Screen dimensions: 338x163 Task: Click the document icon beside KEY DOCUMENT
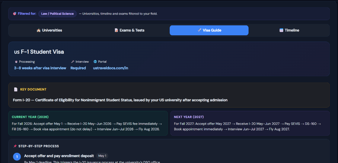[16, 89]
